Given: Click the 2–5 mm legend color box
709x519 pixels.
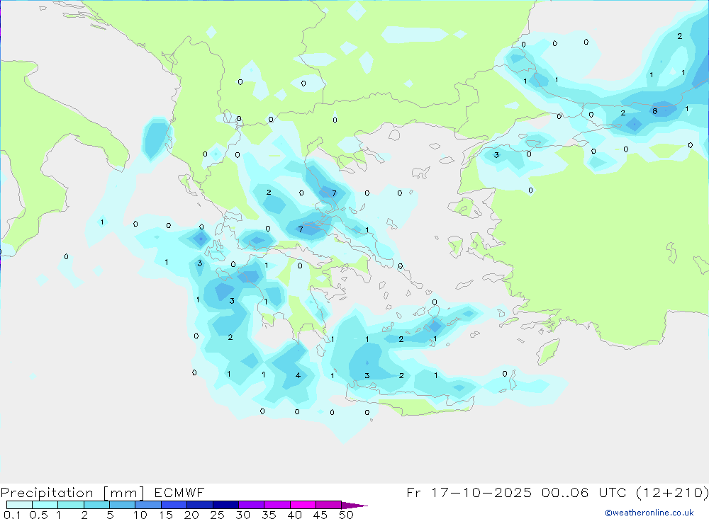Looking at the screenshot, I should (96, 505).
